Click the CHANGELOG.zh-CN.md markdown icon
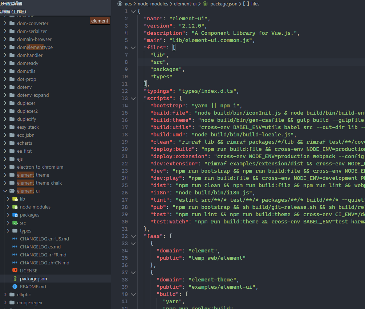 (x=15, y=263)
